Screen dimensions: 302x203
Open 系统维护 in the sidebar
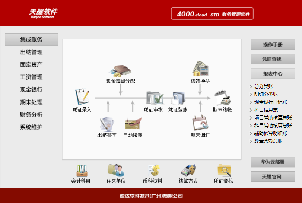pyautogui.click(x=31, y=127)
